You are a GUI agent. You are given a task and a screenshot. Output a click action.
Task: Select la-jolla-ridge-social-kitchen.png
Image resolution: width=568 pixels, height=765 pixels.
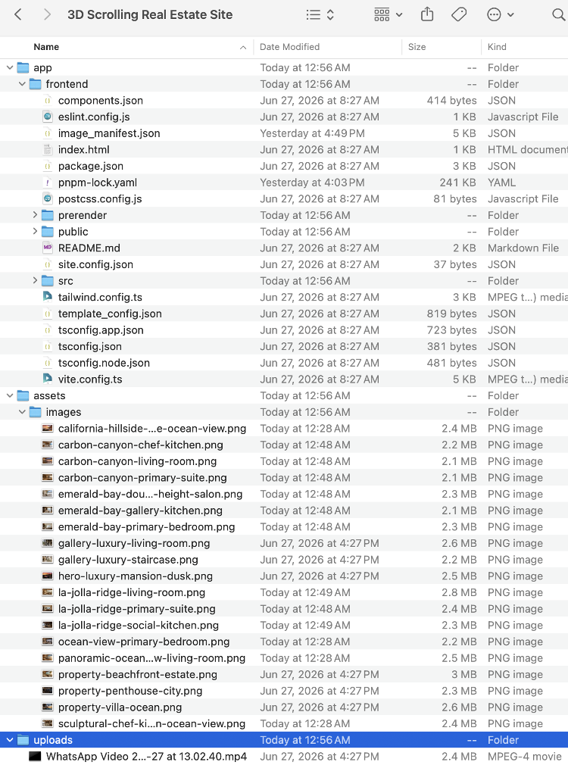pyautogui.click(x=138, y=626)
